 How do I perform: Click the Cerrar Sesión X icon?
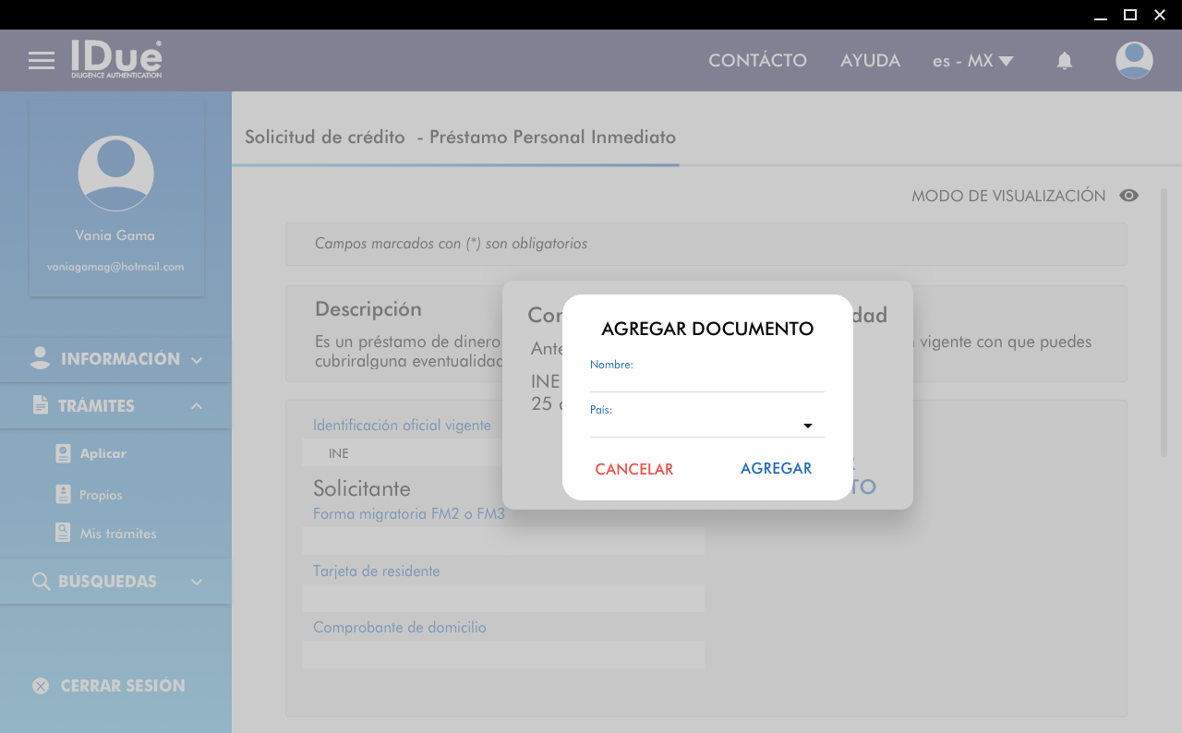click(41, 686)
